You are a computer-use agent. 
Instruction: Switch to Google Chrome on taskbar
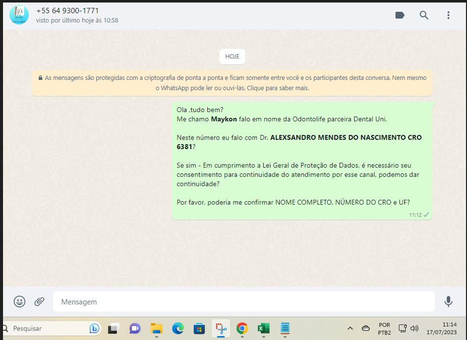coord(242,328)
